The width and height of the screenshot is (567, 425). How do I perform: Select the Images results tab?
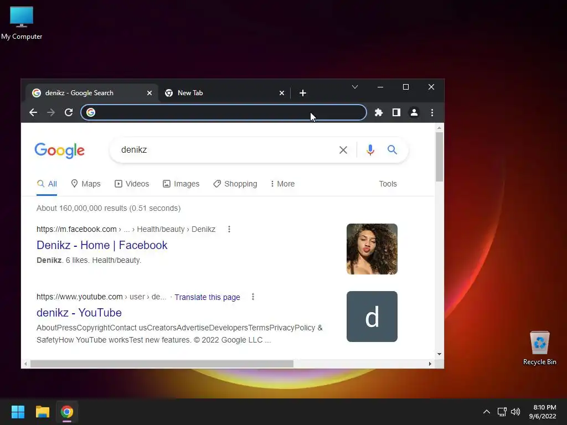pos(181,184)
